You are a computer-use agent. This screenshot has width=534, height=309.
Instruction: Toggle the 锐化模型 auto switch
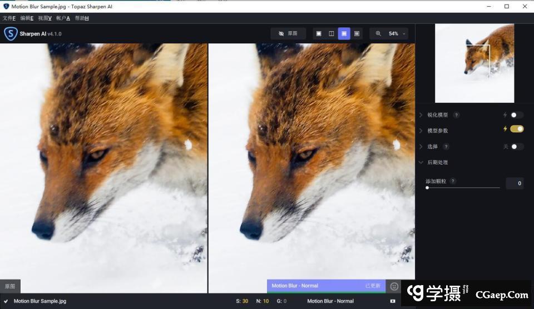coord(517,115)
